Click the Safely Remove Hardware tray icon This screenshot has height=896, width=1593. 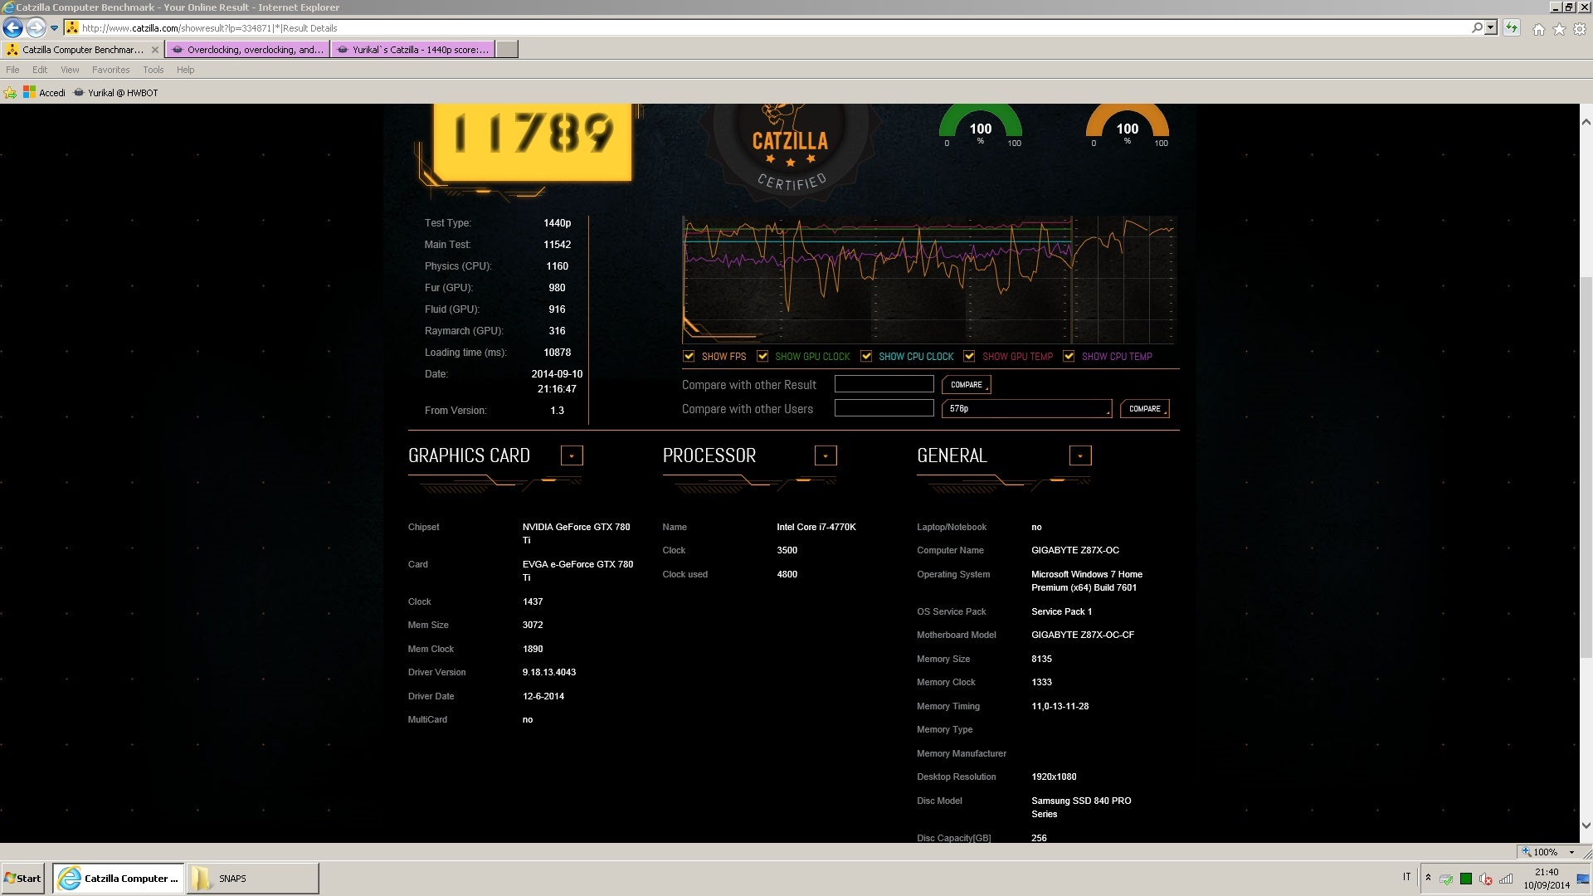[x=1446, y=879]
